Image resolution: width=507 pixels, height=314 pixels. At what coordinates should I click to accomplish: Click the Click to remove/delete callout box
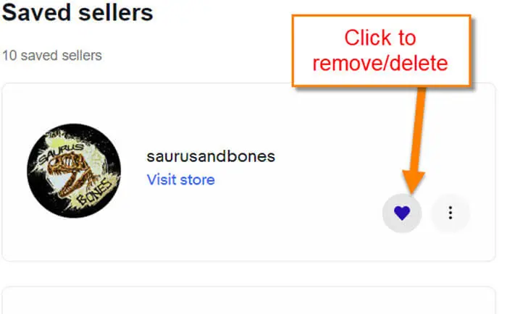[x=381, y=51]
